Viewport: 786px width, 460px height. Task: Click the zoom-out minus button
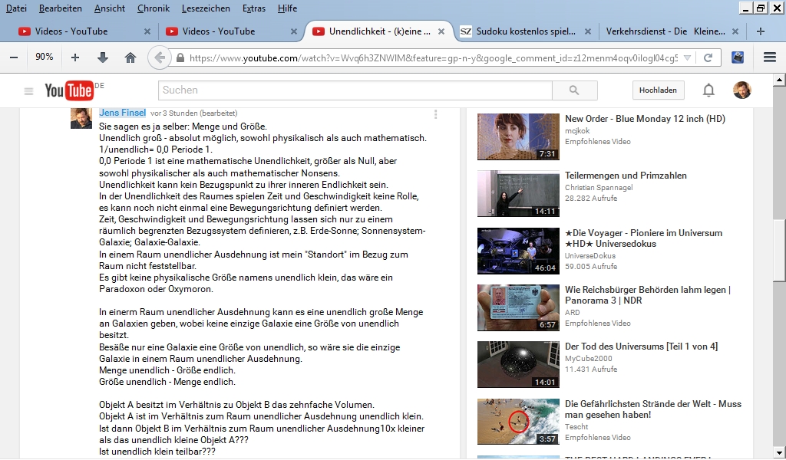(x=14, y=58)
